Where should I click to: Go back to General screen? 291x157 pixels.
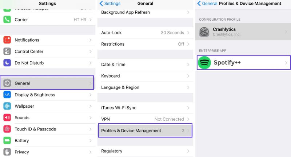click(x=207, y=4)
